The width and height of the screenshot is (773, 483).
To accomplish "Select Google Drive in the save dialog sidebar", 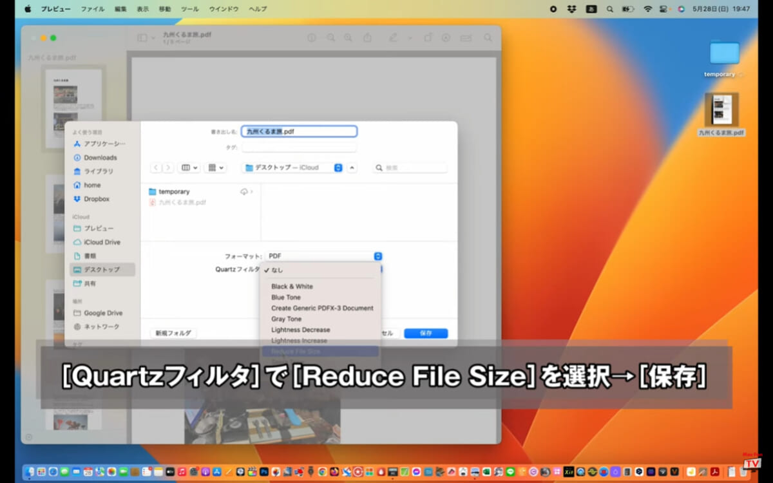I will 102,313.
